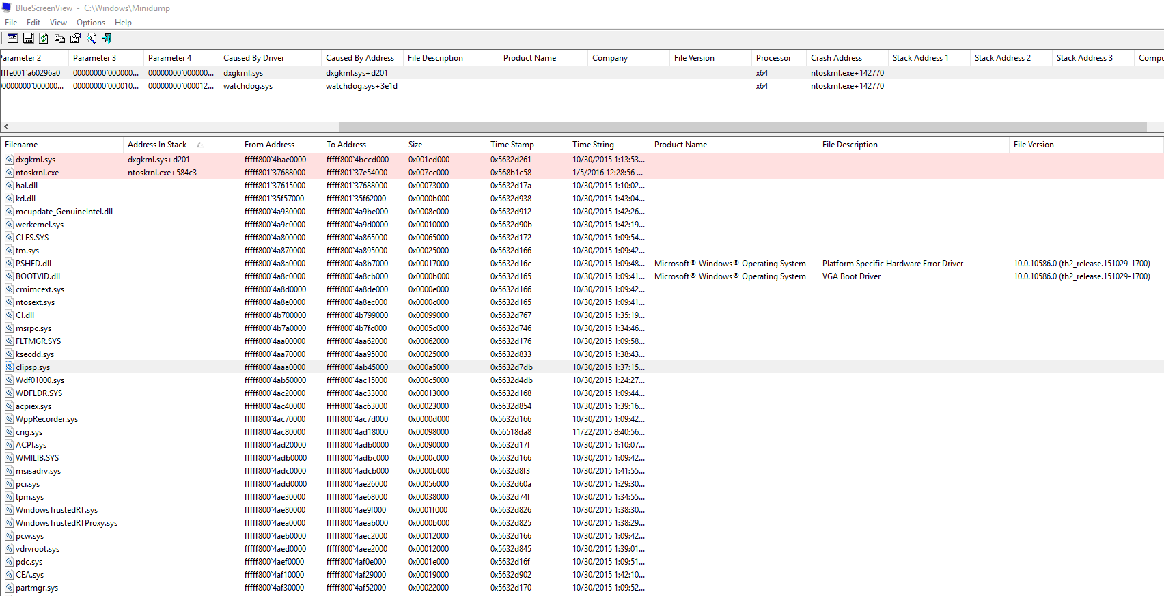Select the WppRecorder.sys row

(582, 419)
